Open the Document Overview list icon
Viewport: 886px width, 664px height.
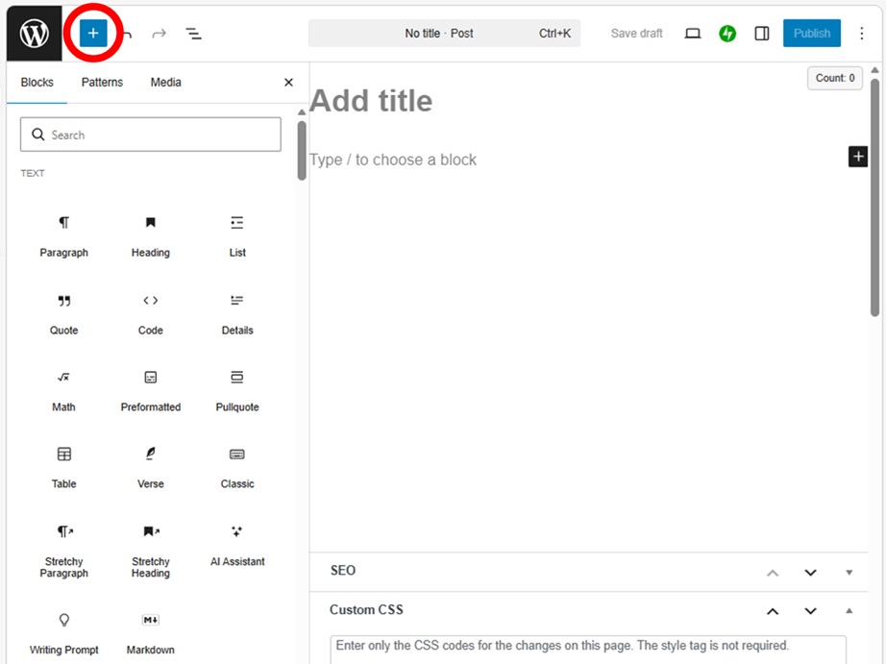(x=193, y=34)
